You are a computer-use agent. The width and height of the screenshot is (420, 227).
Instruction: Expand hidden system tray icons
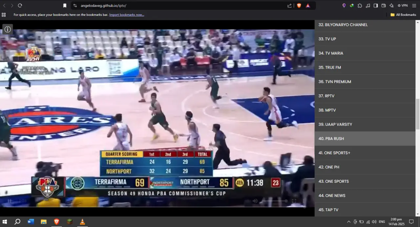[349, 222]
